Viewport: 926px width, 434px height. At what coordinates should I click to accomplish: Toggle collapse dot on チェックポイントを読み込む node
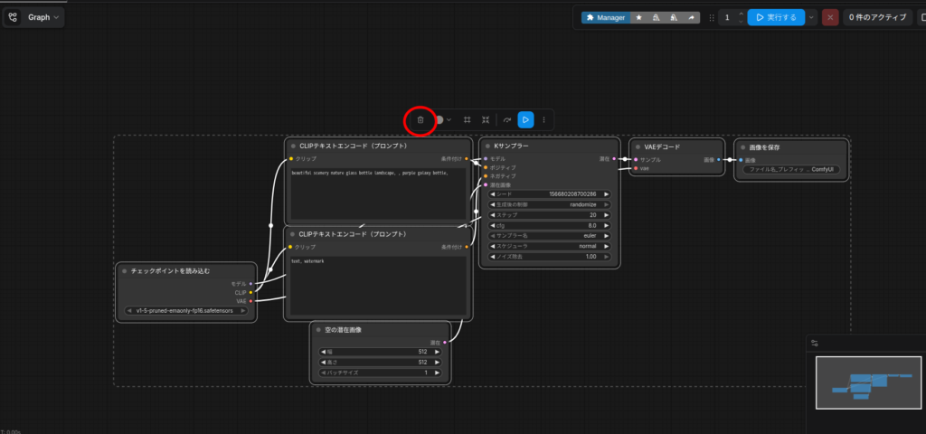coord(123,271)
